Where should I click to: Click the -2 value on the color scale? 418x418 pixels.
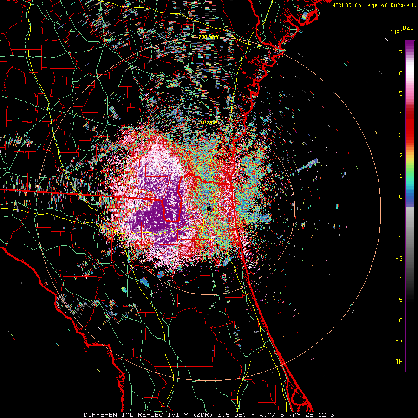(x=399, y=238)
